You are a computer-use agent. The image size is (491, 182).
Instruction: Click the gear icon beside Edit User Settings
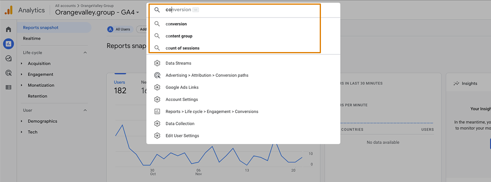(157, 136)
